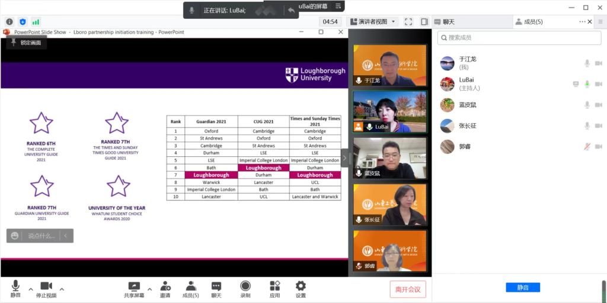Collapse the 说点什么 chat bar arrow
The image size is (607, 303).
click(x=66, y=236)
